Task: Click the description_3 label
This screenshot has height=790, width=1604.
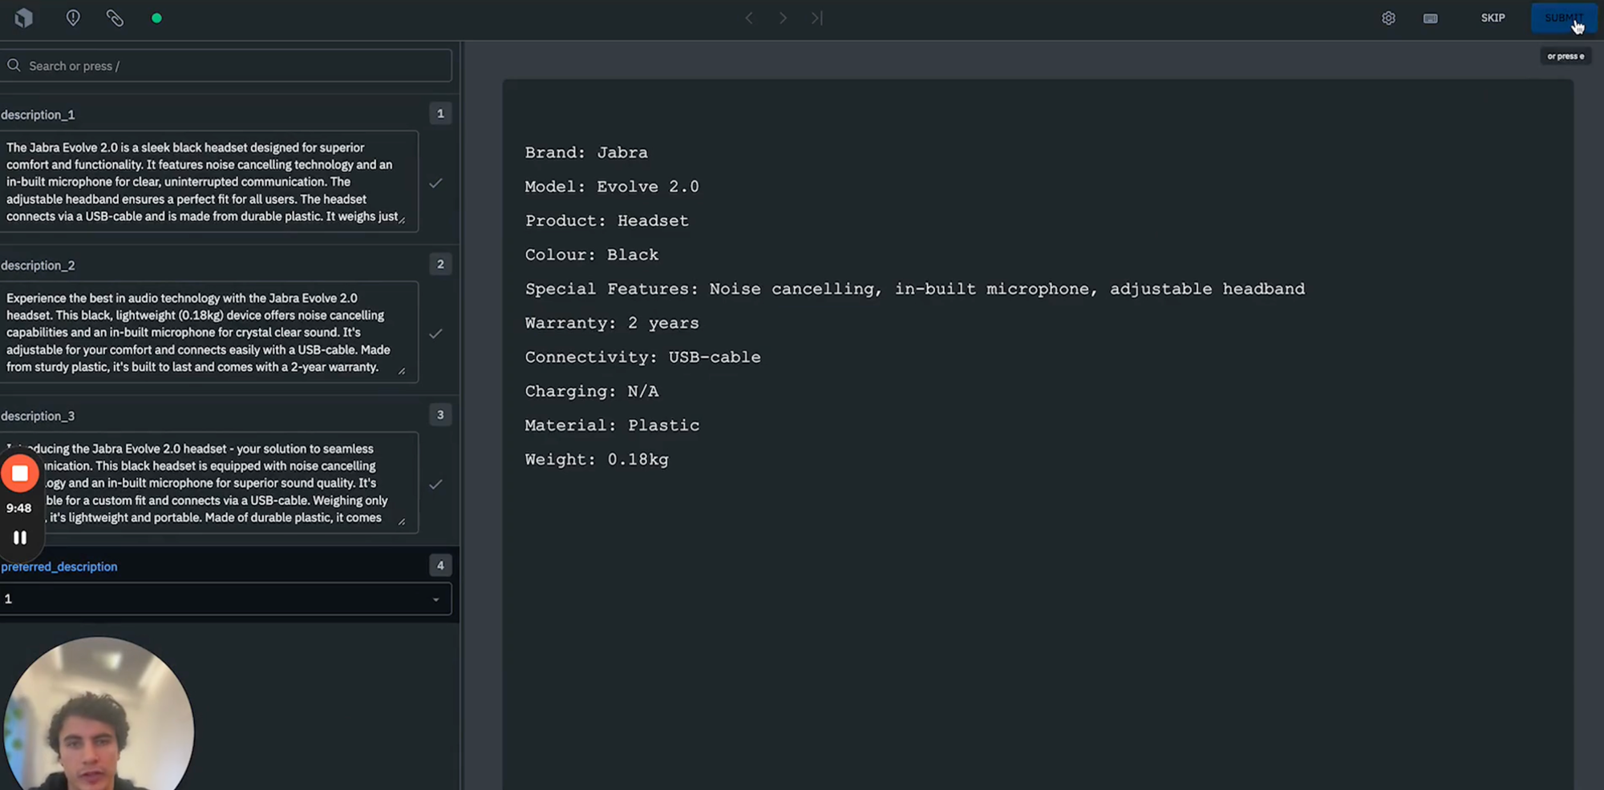Action: click(x=38, y=416)
